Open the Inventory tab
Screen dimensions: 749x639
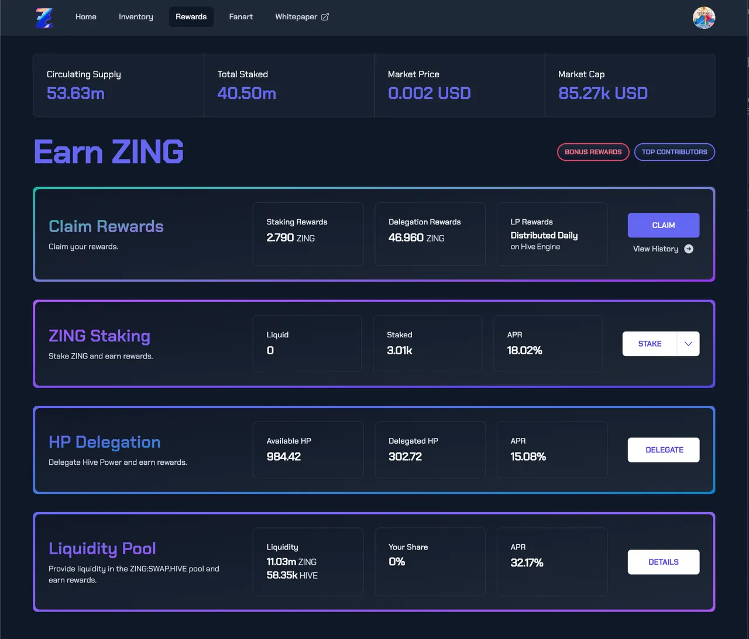click(136, 17)
